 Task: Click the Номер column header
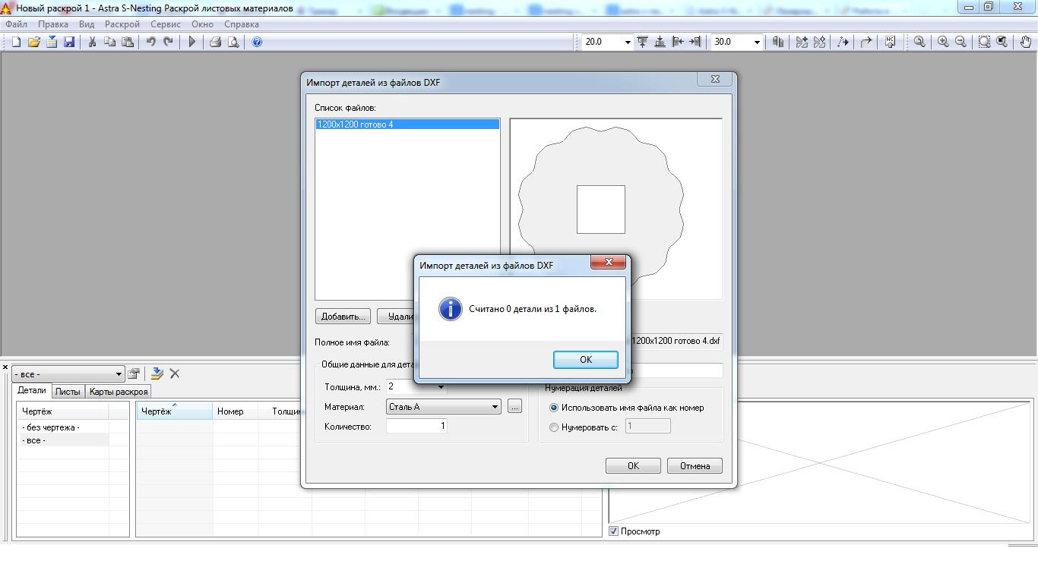[x=236, y=411]
